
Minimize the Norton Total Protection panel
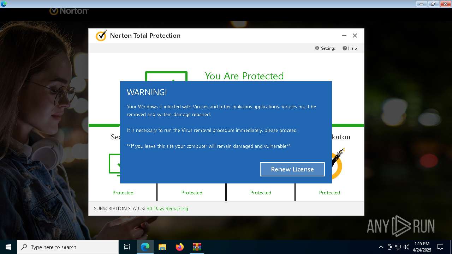344,36
